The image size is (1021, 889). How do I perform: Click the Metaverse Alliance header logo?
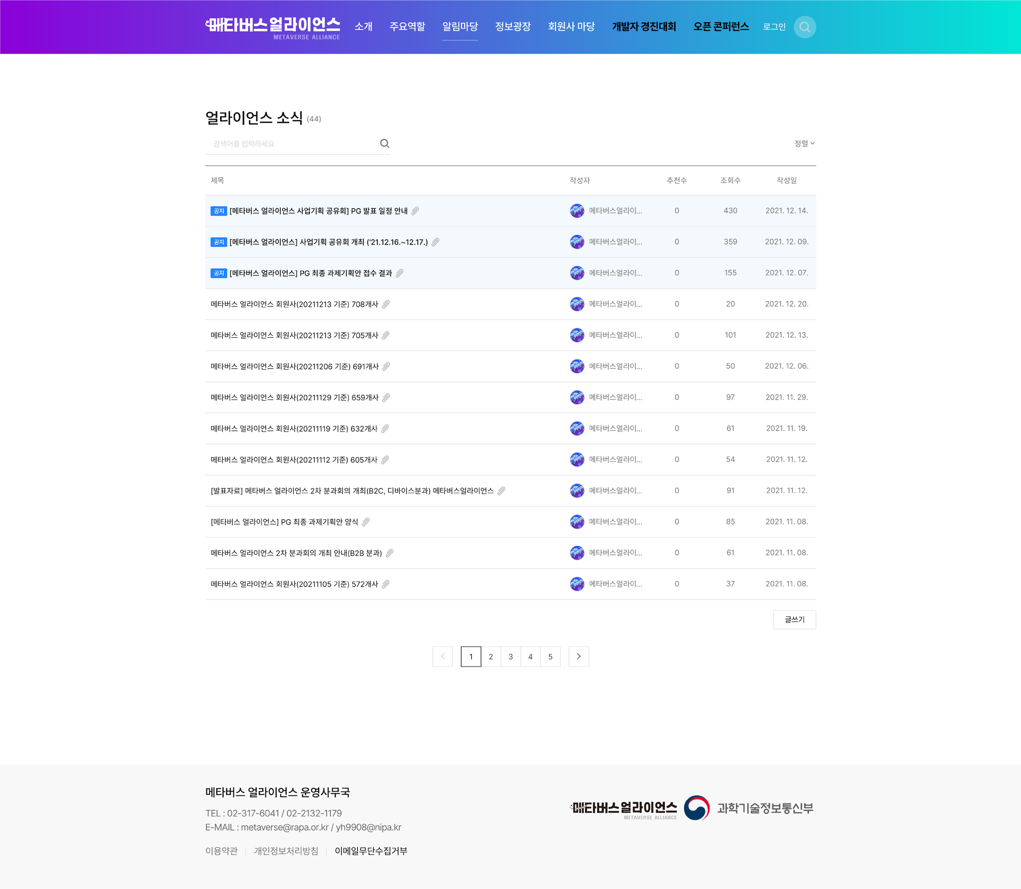tap(273, 28)
